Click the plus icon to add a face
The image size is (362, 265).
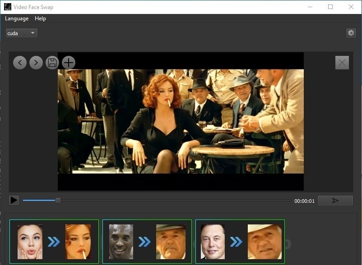coord(69,63)
